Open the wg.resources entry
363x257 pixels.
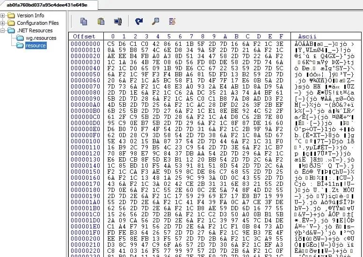pos(41,38)
